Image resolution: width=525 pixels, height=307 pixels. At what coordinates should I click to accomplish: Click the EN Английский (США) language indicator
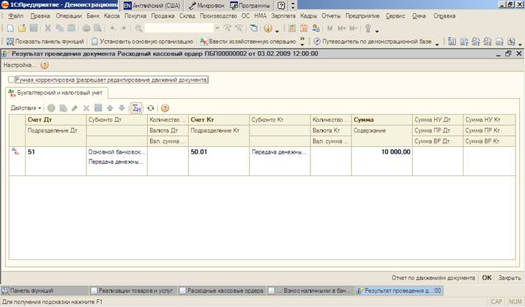pos(152,5)
